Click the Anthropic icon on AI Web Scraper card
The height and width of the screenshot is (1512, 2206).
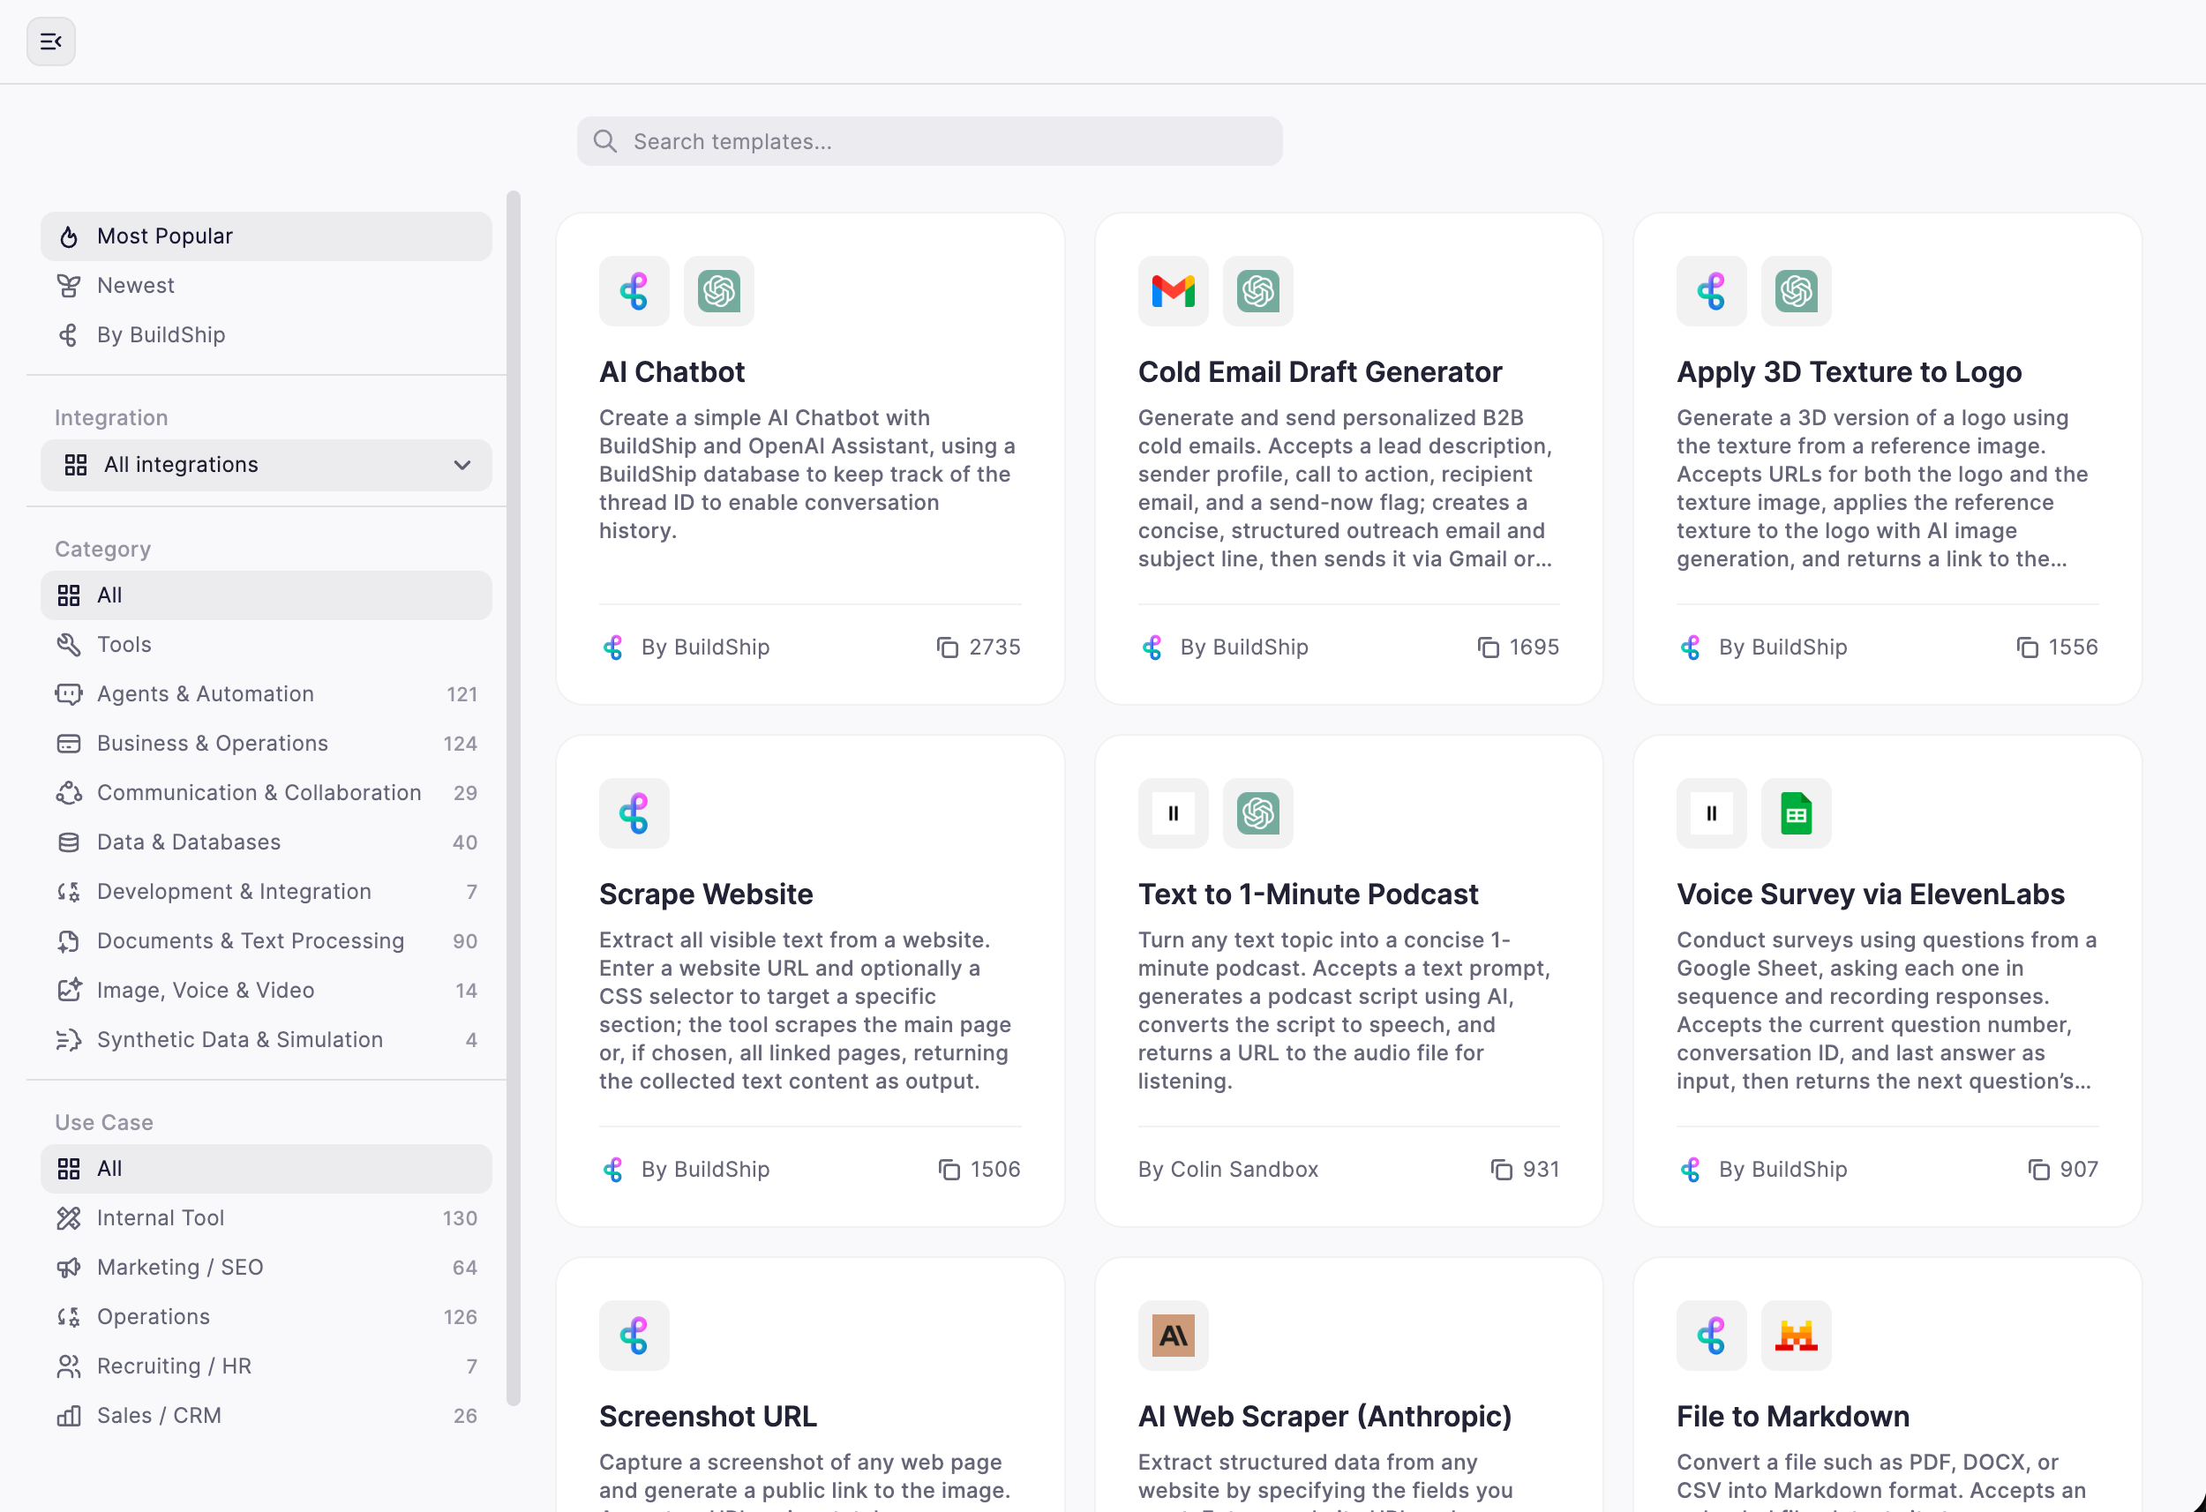(1173, 1335)
